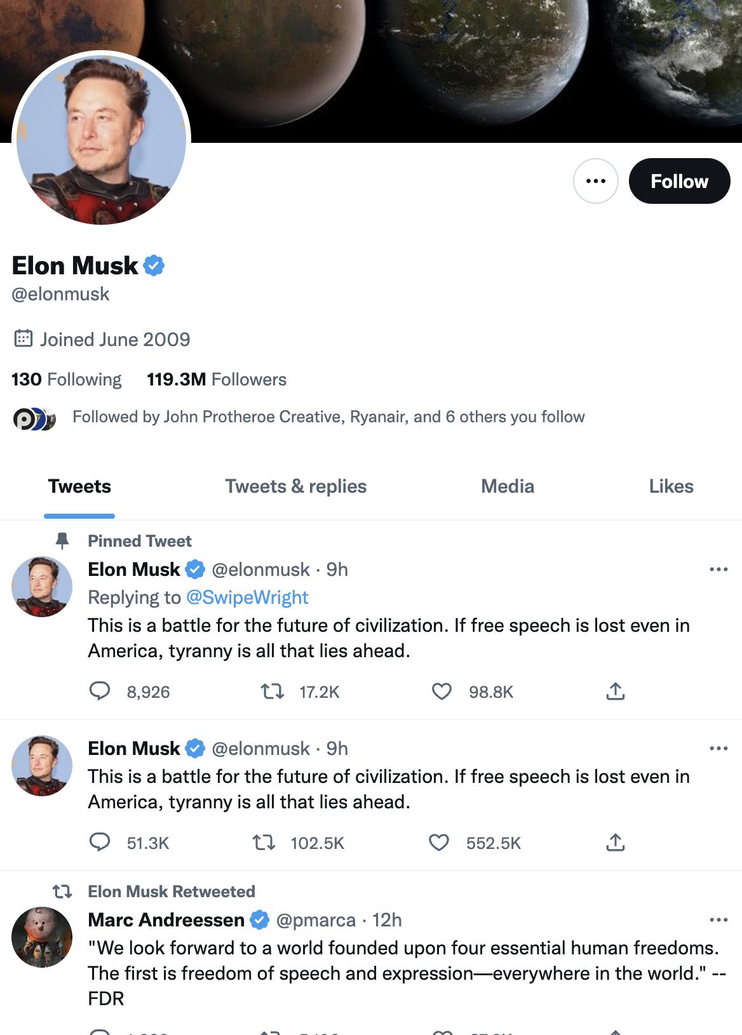The width and height of the screenshot is (742, 1035).
Task: Like the pinned tweet
Action: [x=442, y=691]
